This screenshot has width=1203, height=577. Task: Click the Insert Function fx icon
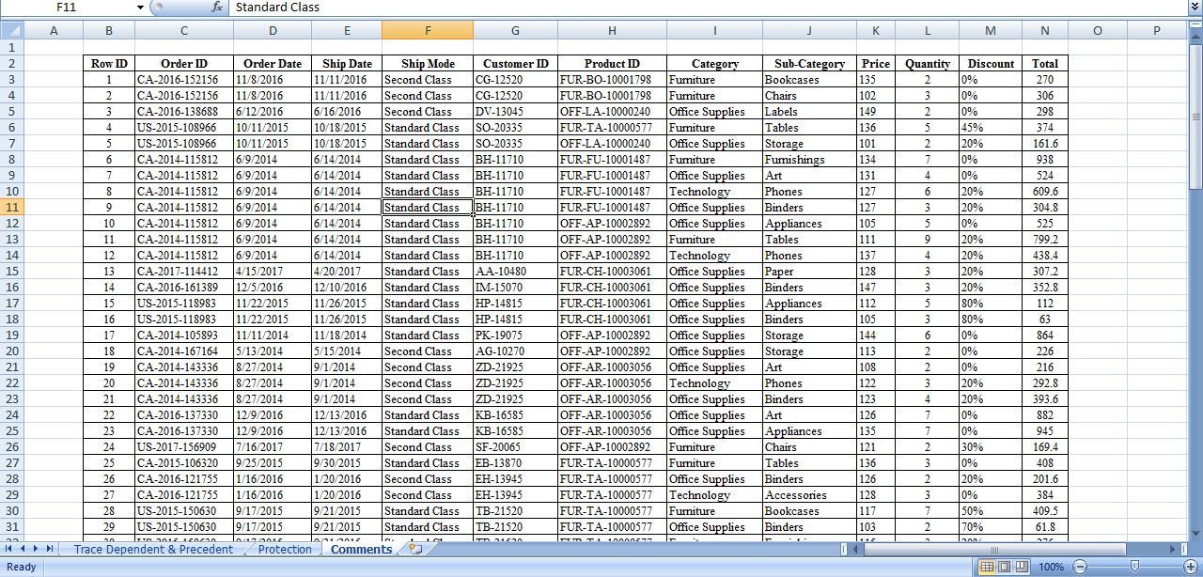[x=217, y=7]
